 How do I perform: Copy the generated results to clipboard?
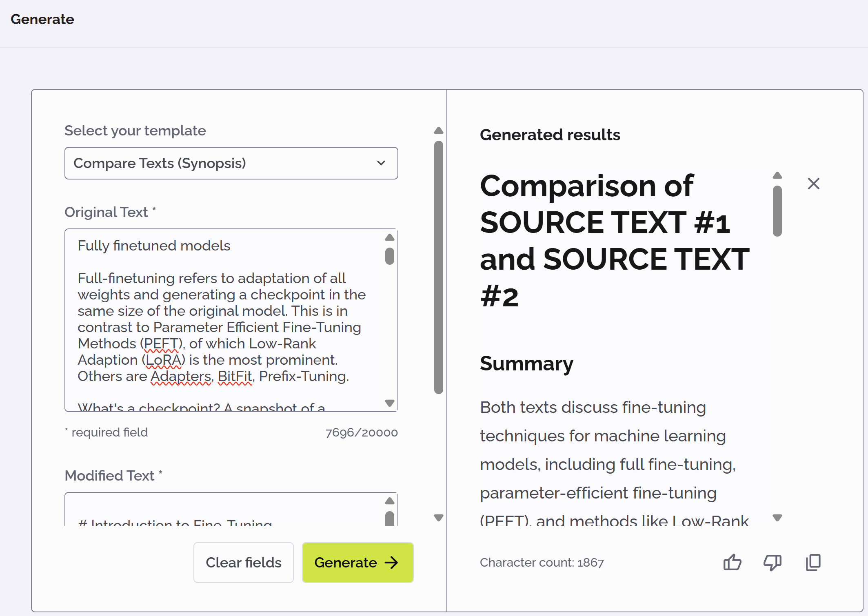[x=813, y=563]
